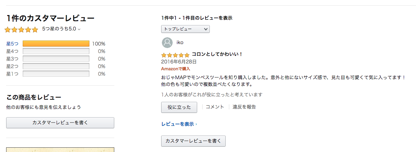Click the 100% percentage link
416x152 pixels.
pyautogui.click(x=98, y=44)
